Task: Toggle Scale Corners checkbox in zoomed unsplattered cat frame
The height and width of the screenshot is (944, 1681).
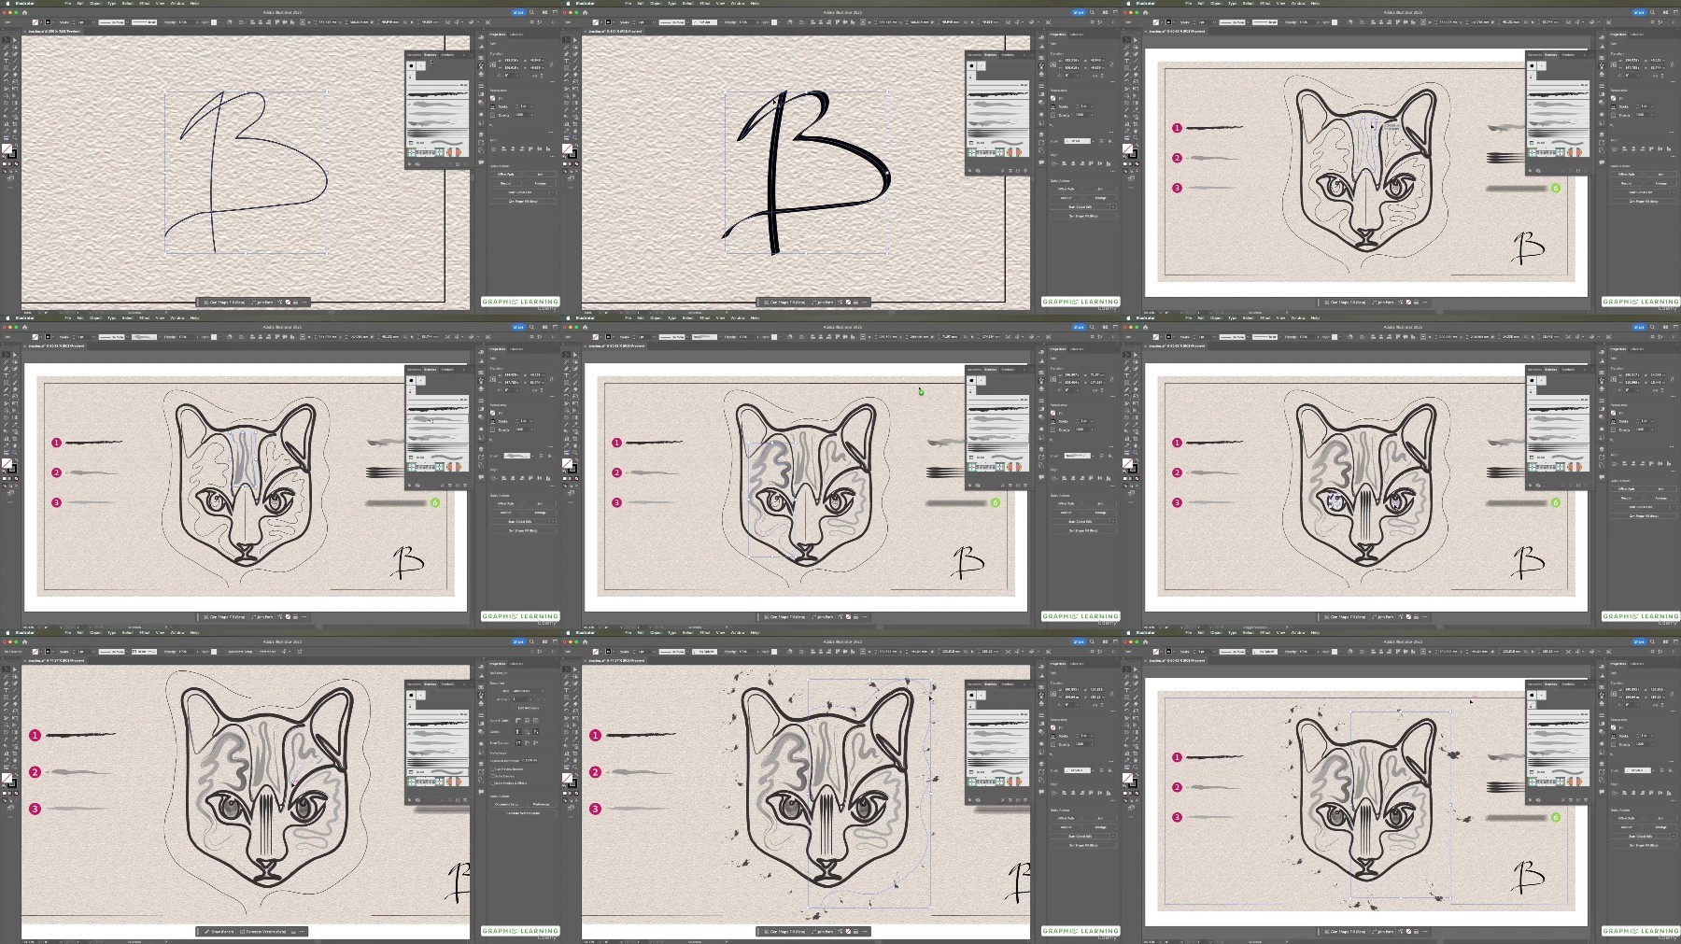Action: point(492,776)
